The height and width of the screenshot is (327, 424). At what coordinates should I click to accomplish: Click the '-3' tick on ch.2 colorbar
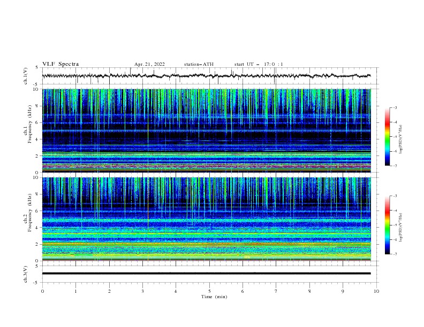tap(395, 196)
